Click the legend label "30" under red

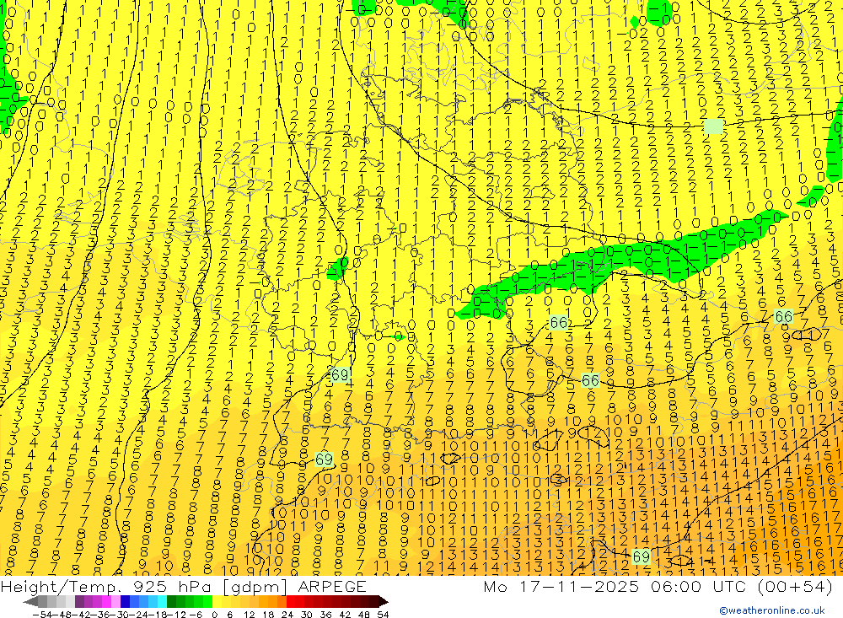click(x=307, y=615)
